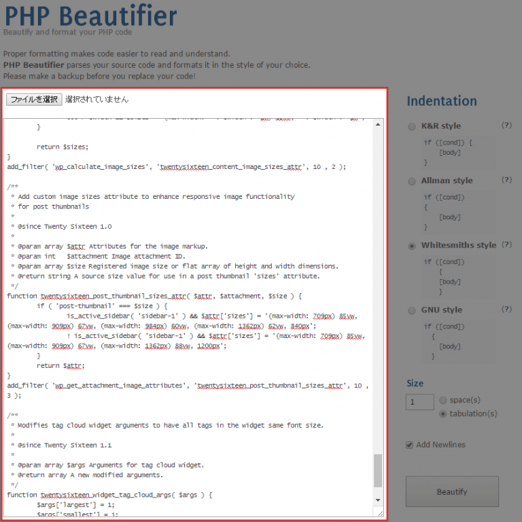522x522 pixels.
Task: Click the scroll down arrow of the code box
Action: pos(378,500)
